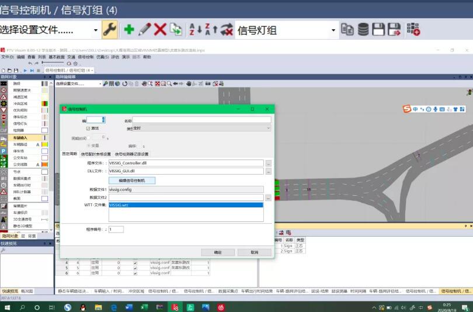Image resolution: width=473 pixels, height=312 pixels.
Task: Click the open folder icon in Vissim toolbar
Action: click(9, 70)
